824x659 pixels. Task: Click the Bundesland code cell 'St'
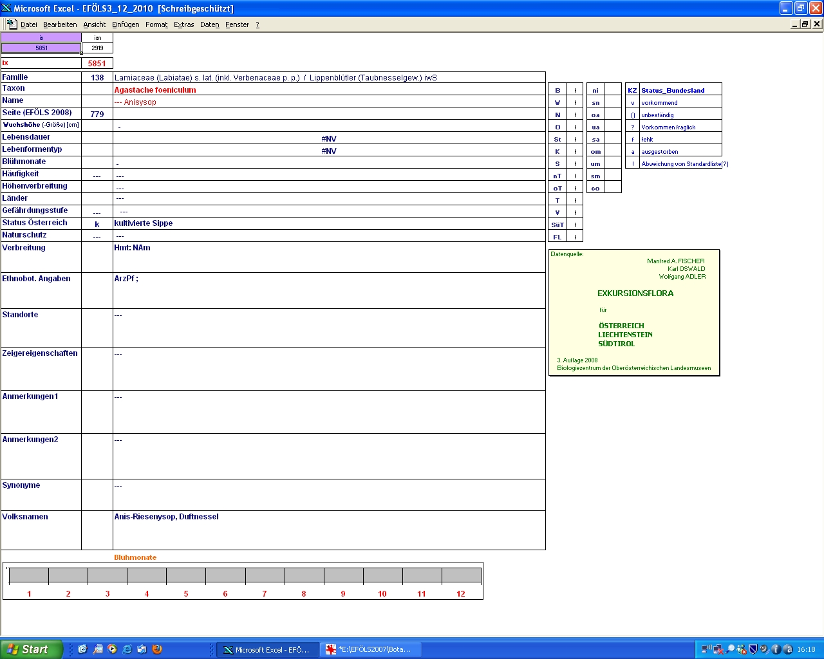coord(557,139)
